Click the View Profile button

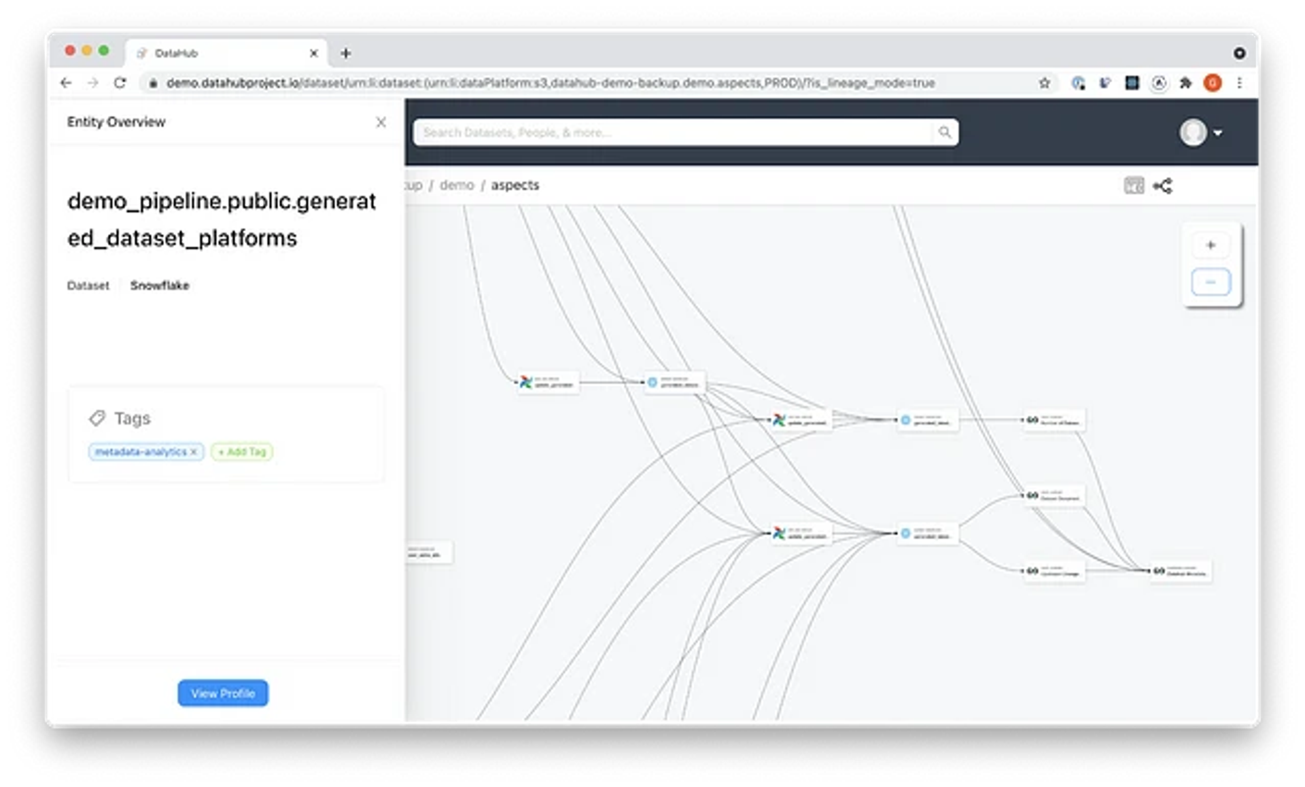pos(223,693)
